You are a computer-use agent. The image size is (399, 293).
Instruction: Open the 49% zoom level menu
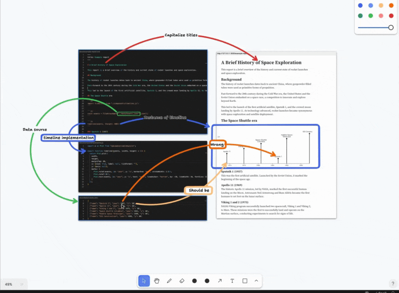[9, 284]
